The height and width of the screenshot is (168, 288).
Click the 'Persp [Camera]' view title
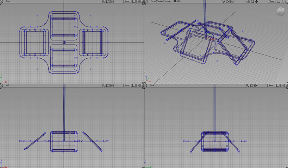157,1
